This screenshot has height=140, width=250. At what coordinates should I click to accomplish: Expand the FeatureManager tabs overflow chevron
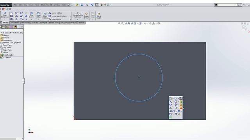click(x=22, y=27)
